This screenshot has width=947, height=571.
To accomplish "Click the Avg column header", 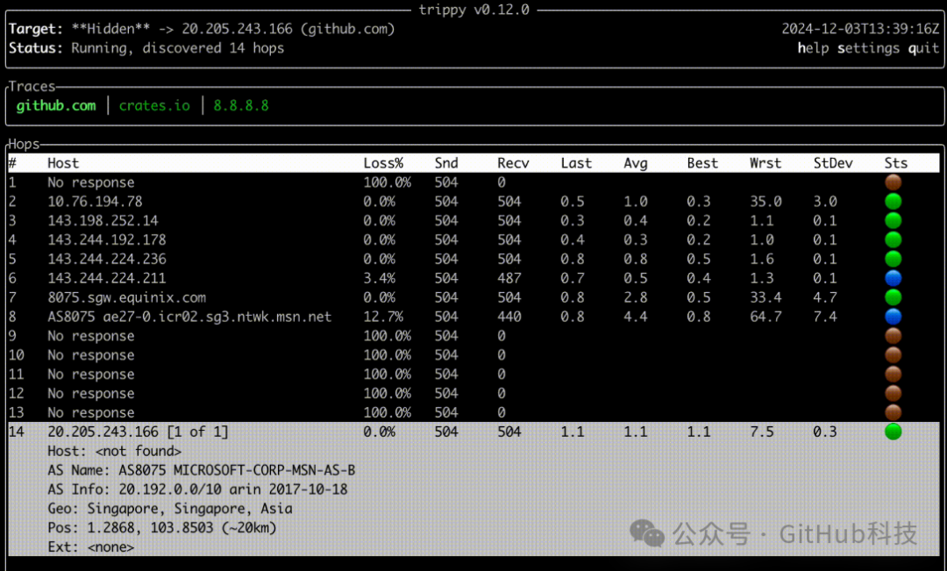I will click(x=636, y=163).
